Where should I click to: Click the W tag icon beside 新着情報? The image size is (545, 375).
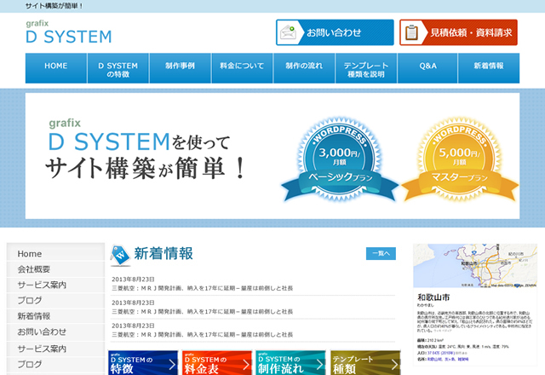pos(120,256)
